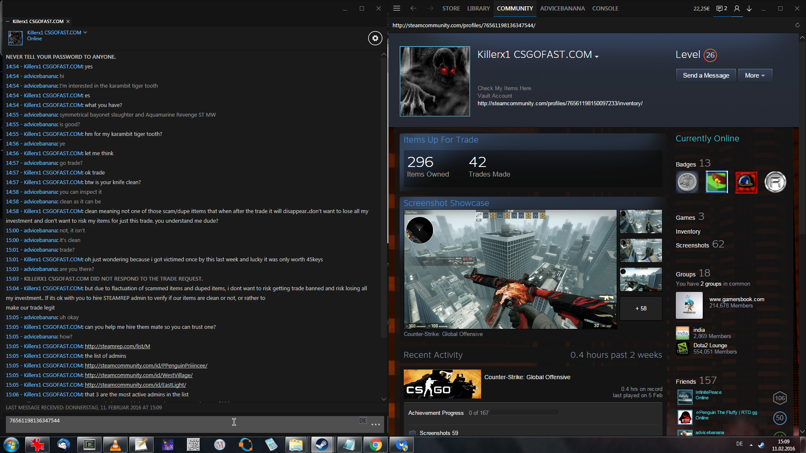Open Google Chrome from the taskbar
This screenshot has height=453, width=806.
[x=375, y=445]
